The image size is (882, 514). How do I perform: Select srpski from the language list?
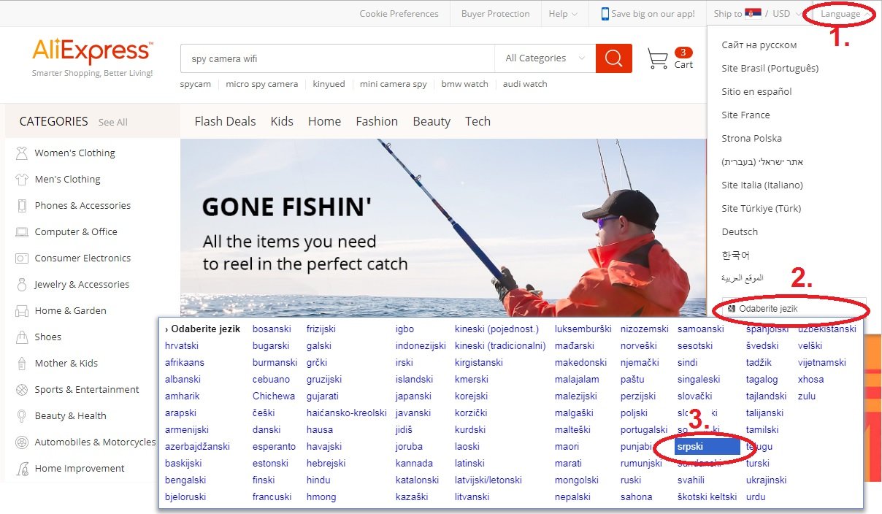692,446
